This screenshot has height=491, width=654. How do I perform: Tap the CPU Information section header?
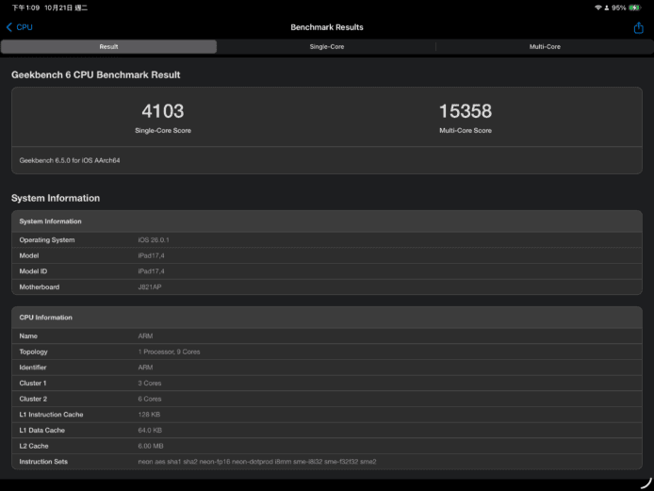326,318
